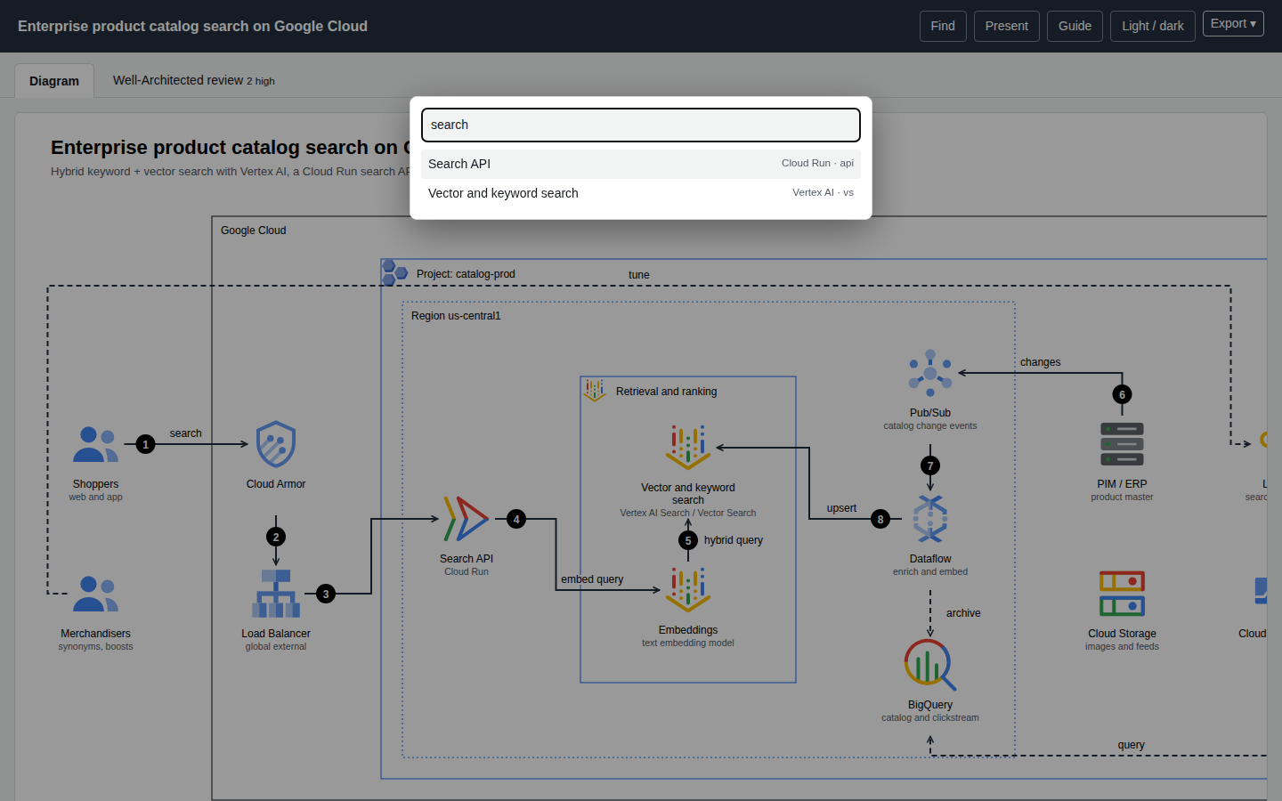Click the 'archive' edge label

[x=963, y=613]
